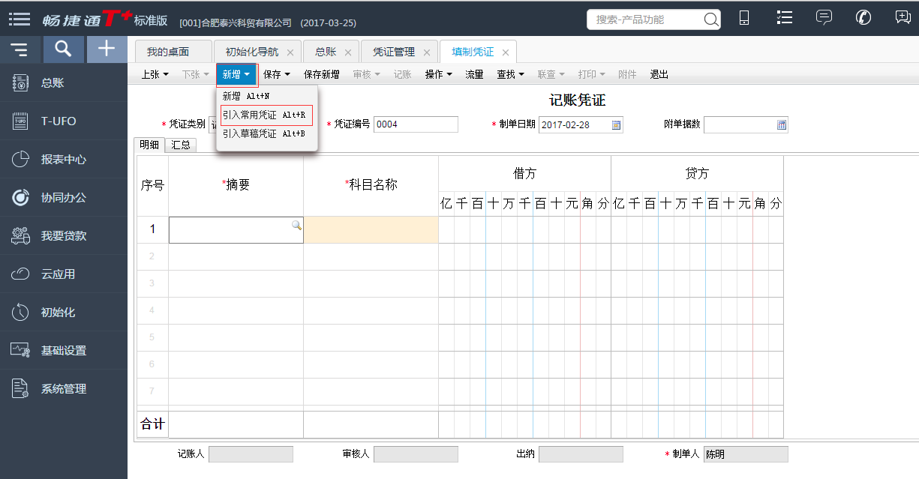Open calendar picker for 制单日期 field

[617, 125]
